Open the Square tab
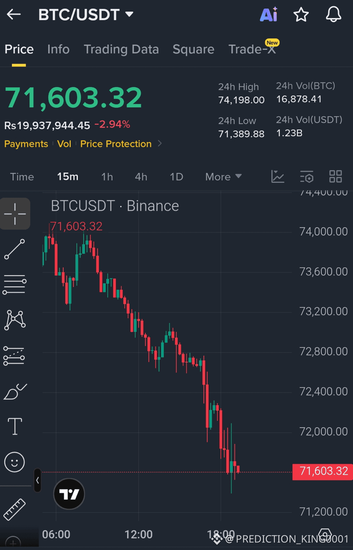353x550 pixels. coord(193,49)
